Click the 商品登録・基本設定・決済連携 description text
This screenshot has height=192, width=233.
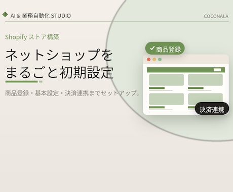[x=72, y=93]
